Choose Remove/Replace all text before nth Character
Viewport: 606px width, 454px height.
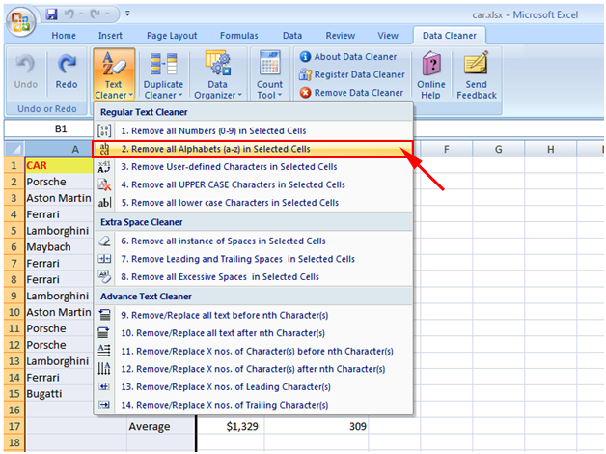pos(254,316)
